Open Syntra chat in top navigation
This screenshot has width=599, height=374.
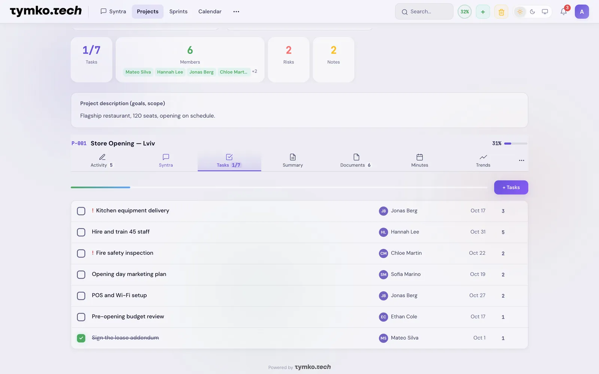coord(113,12)
